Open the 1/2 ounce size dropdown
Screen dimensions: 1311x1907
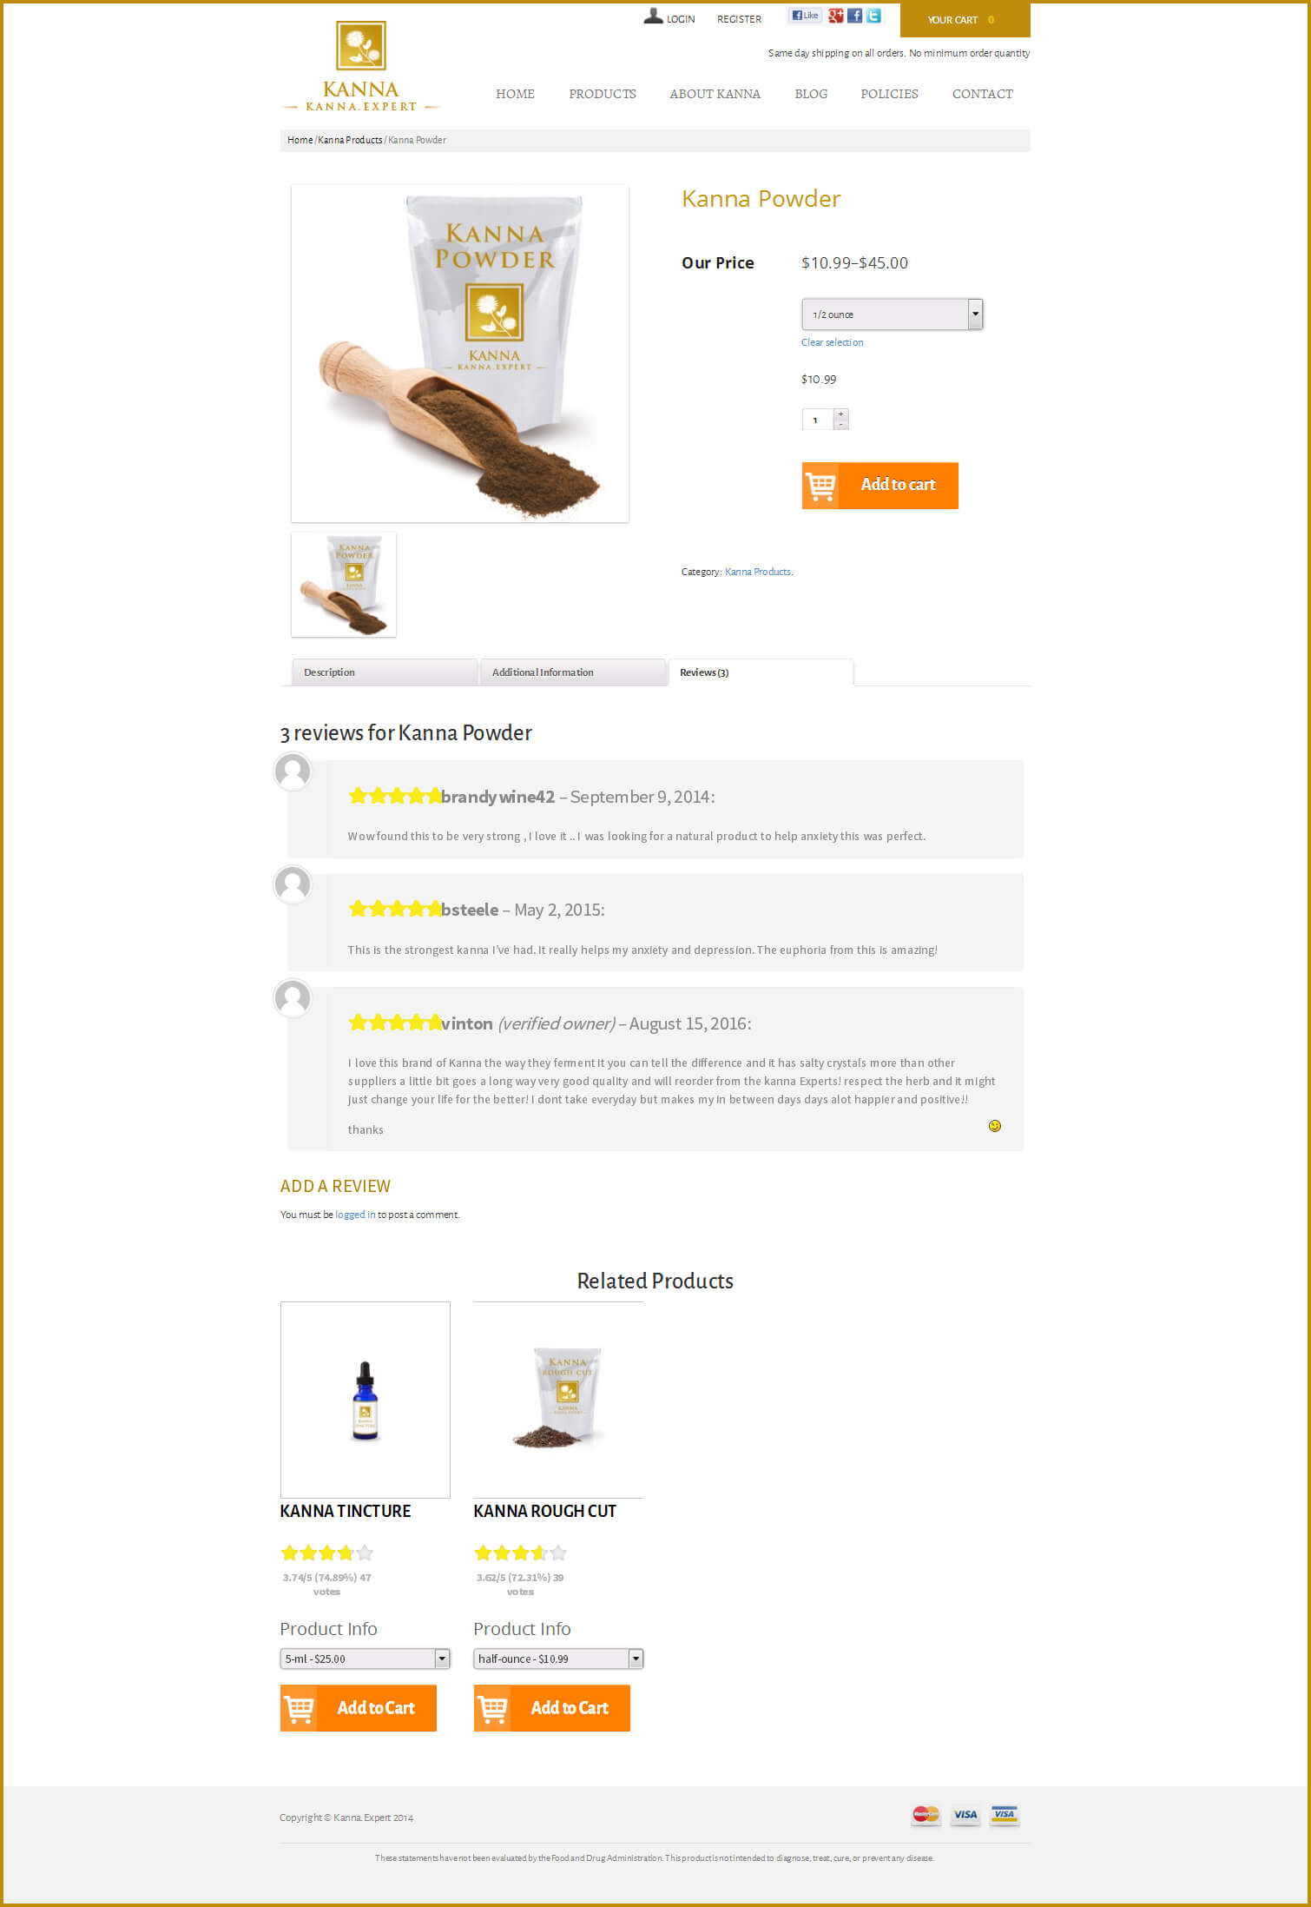(892, 315)
